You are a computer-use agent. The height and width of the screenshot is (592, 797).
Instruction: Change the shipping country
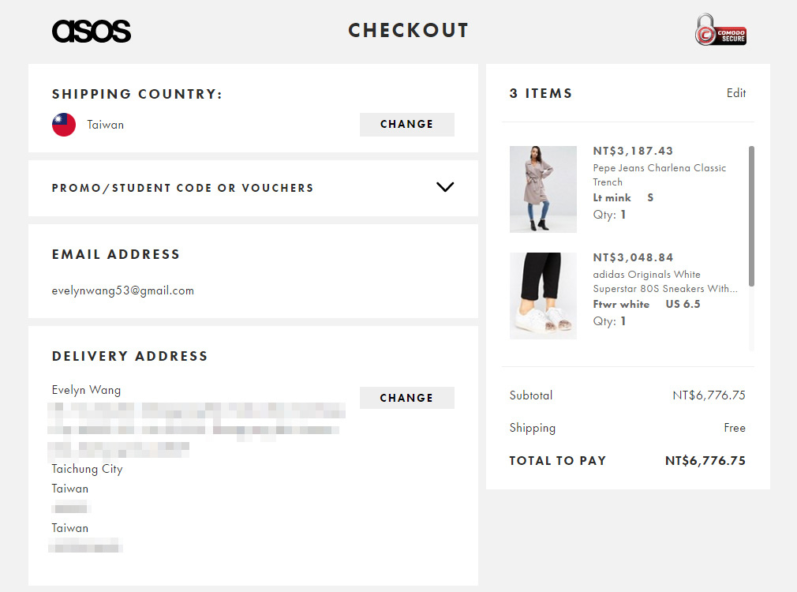406,125
